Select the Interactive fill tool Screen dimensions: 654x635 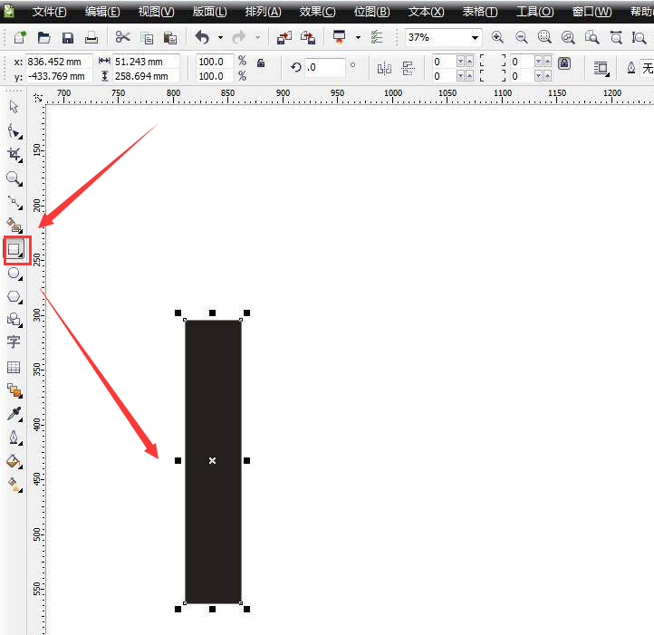click(15, 485)
